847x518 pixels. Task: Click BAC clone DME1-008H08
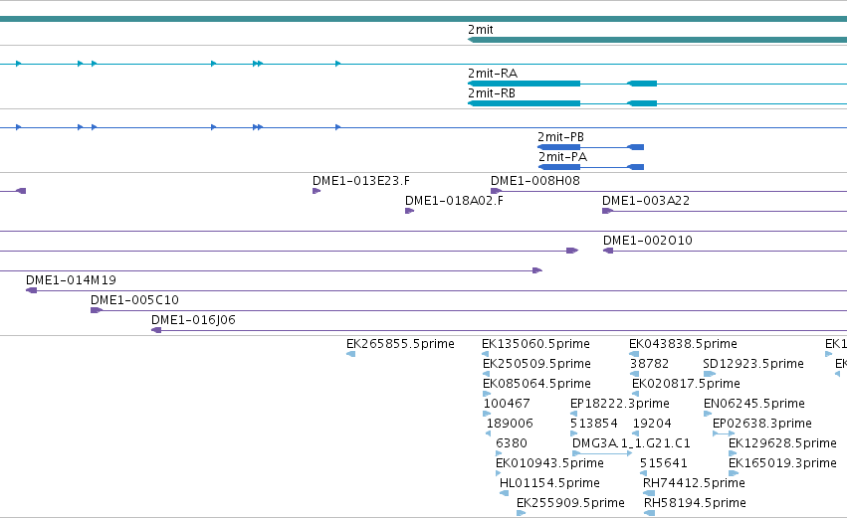(x=669, y=191)
